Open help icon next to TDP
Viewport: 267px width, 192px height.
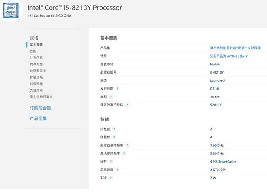coord(110,178)
